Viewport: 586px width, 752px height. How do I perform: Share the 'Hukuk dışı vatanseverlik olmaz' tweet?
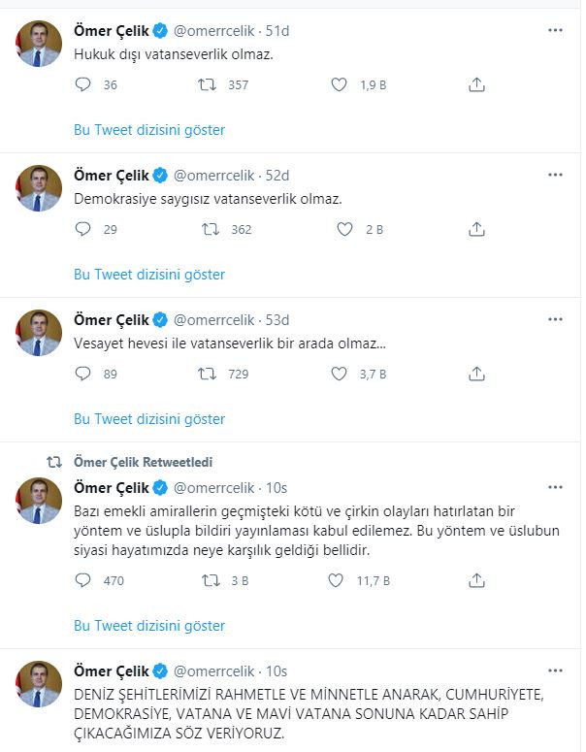(x=476, y=85)
